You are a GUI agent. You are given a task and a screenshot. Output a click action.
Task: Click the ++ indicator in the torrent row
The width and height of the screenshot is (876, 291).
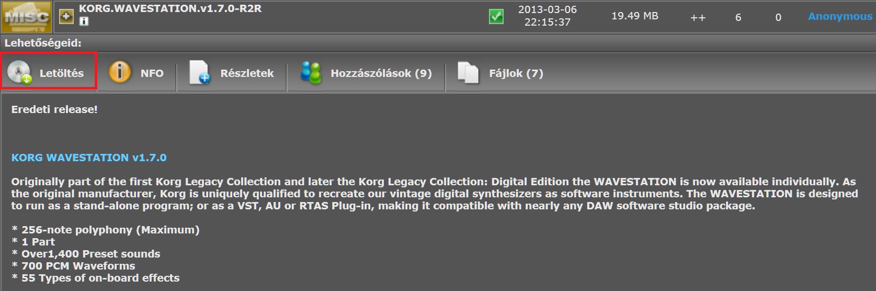[x=698, y=18]
